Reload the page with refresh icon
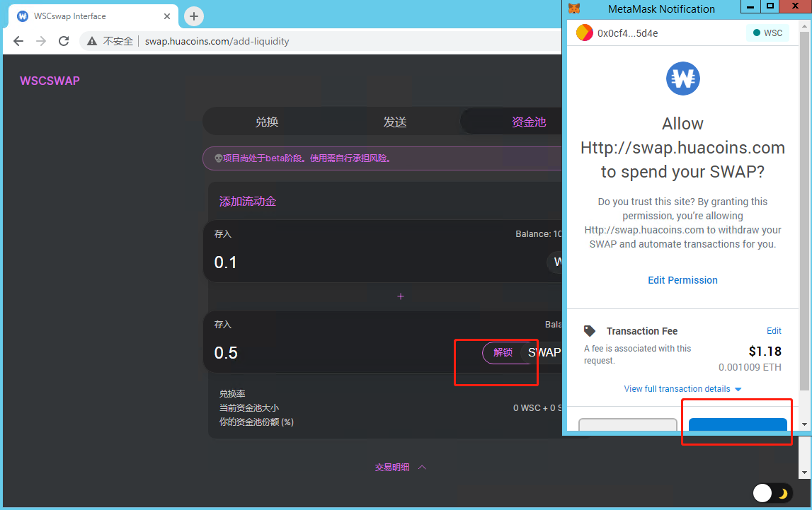The image size is (812, 510). (x=64, y=41)
